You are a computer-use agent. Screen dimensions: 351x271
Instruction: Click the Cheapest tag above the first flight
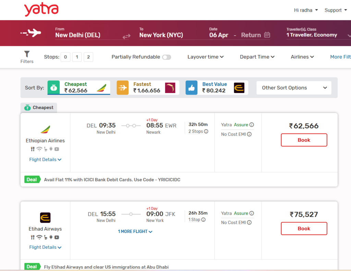(x=39, y=107)
